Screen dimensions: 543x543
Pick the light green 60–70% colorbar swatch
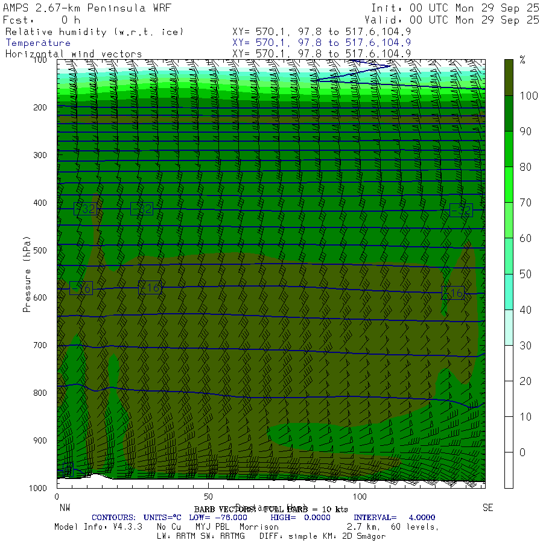509,220
